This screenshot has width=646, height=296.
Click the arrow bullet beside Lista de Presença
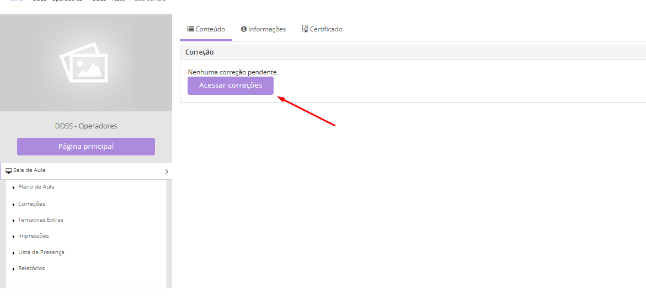[x=13, y=253]
